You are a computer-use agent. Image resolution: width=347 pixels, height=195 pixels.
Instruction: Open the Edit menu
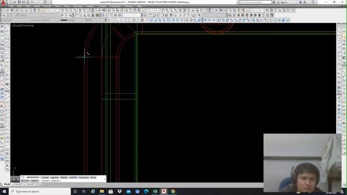tap(20, 6)
